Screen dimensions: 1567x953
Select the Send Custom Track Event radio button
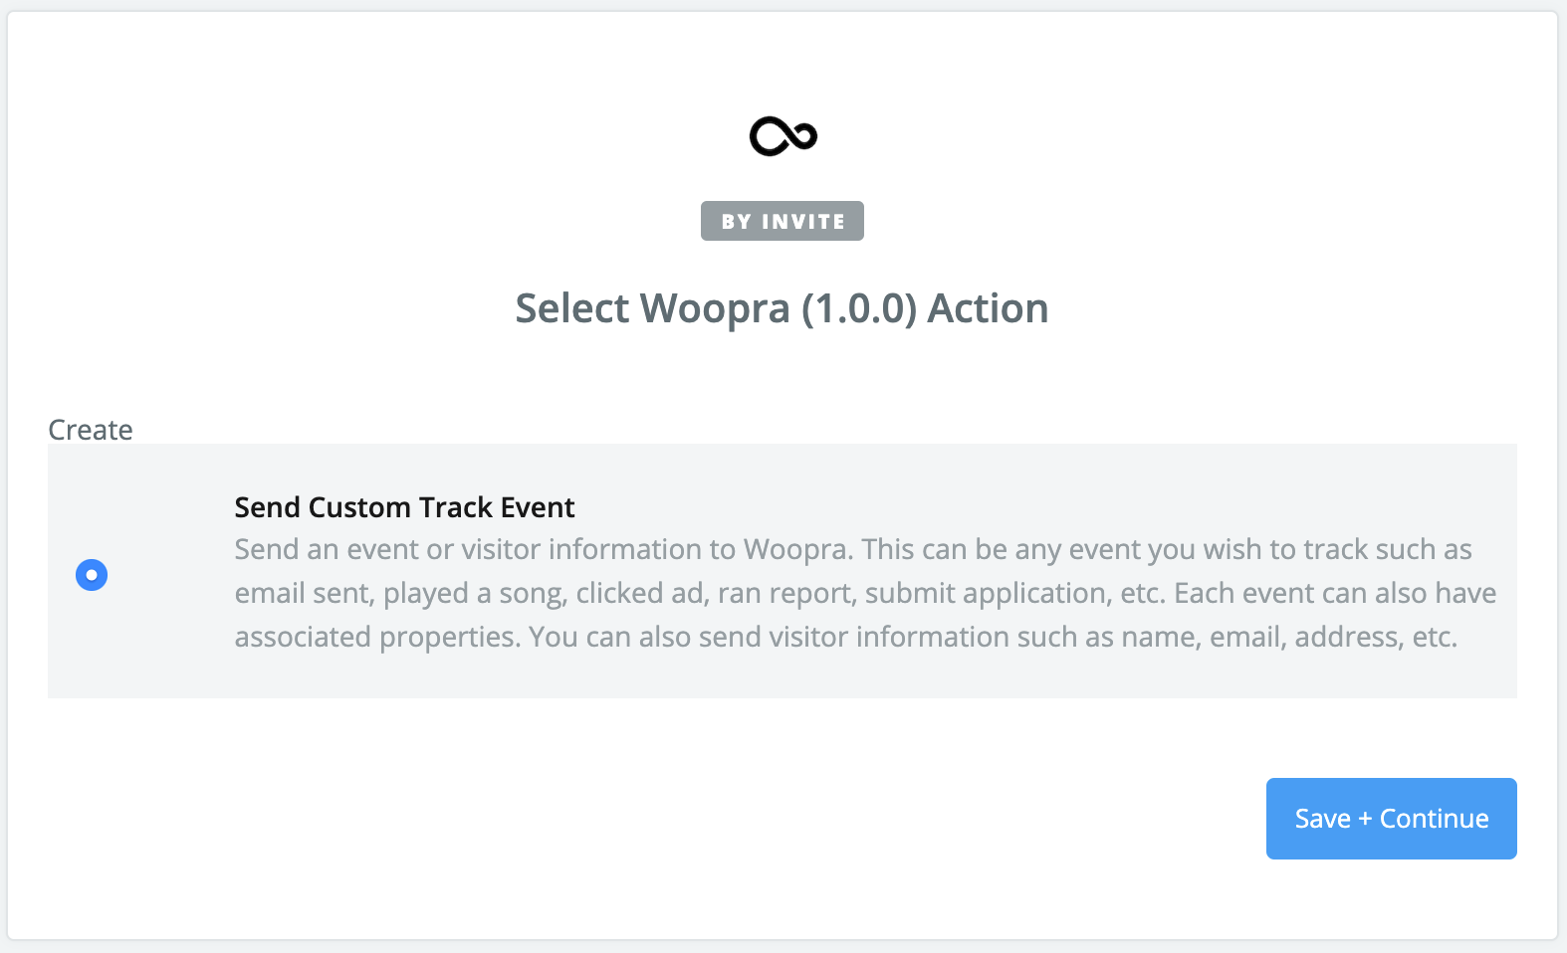[92, 575]
